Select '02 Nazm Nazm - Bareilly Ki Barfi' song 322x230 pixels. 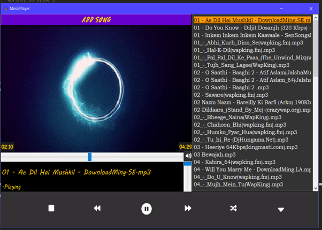[252, 102]
